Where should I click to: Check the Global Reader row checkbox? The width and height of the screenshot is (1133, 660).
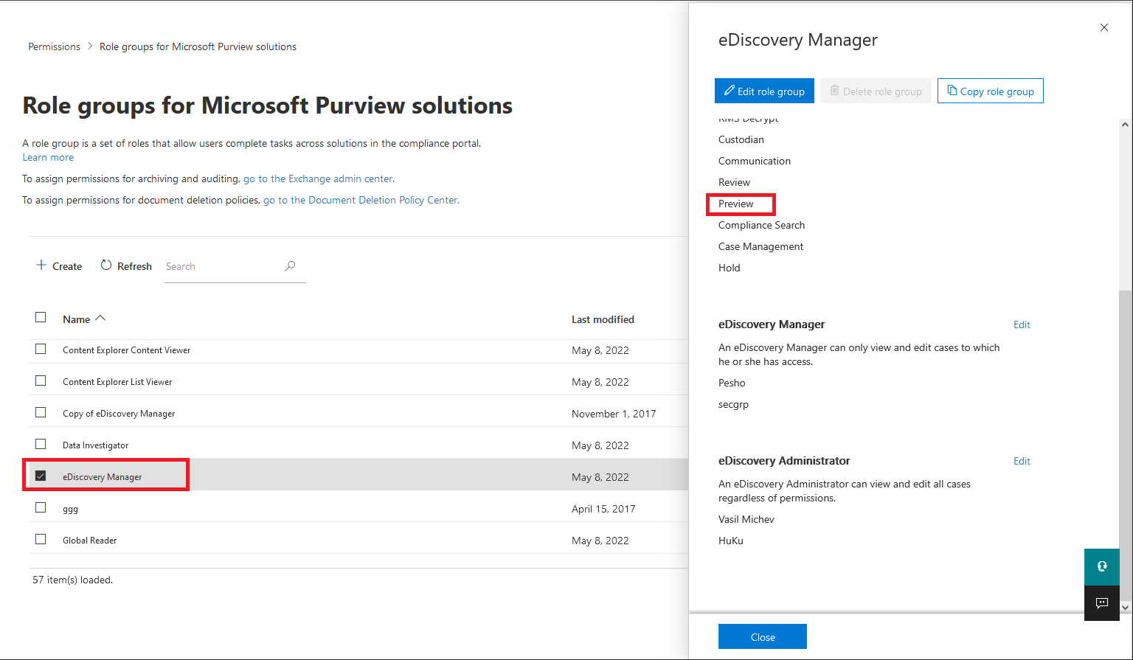pos(41,539)
